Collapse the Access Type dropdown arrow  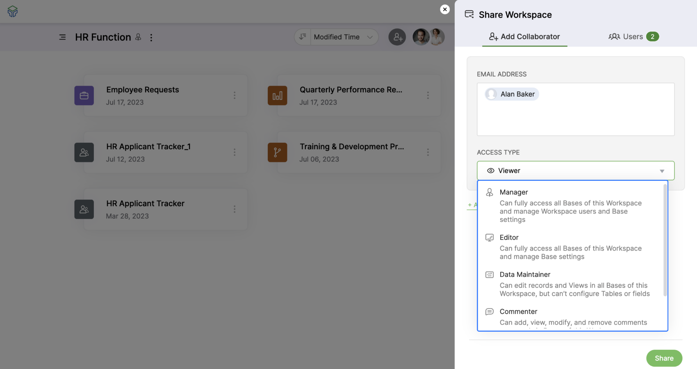pos(661,171)
